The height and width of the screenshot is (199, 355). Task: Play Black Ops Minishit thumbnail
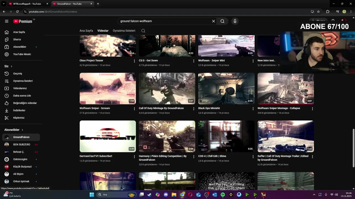[x=226, y=88]
